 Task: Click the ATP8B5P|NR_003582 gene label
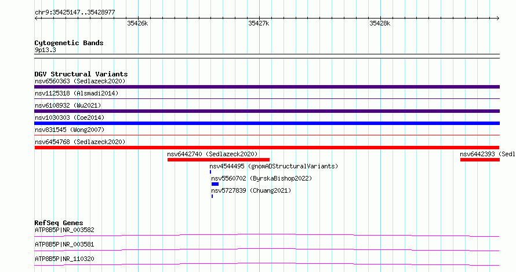coord(64,230)
